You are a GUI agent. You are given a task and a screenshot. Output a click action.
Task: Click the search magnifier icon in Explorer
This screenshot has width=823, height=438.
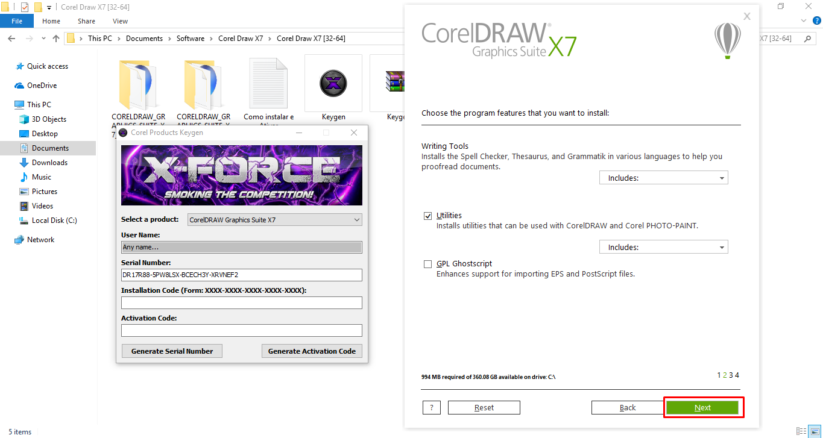click(x=807, y=38)
